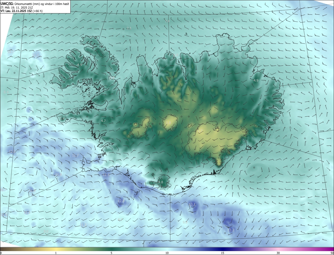Click the 5.4 value label on the map
The image size is (334, 255).
point(62,119)
